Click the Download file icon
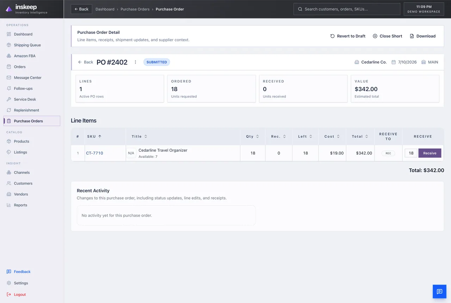The image size is (451, 303). [x=412, y=36]
